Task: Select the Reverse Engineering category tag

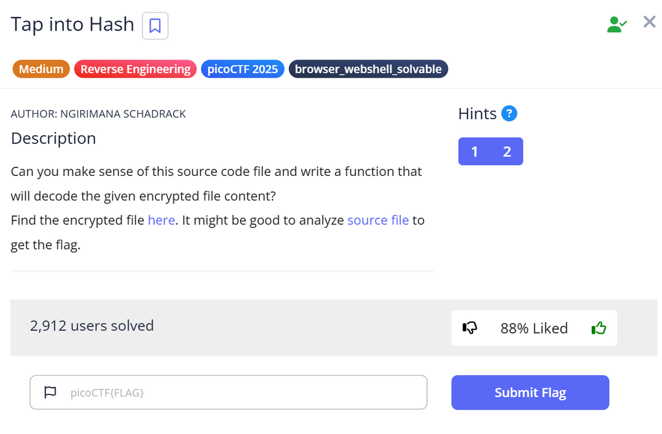Action: click(135, 69)
